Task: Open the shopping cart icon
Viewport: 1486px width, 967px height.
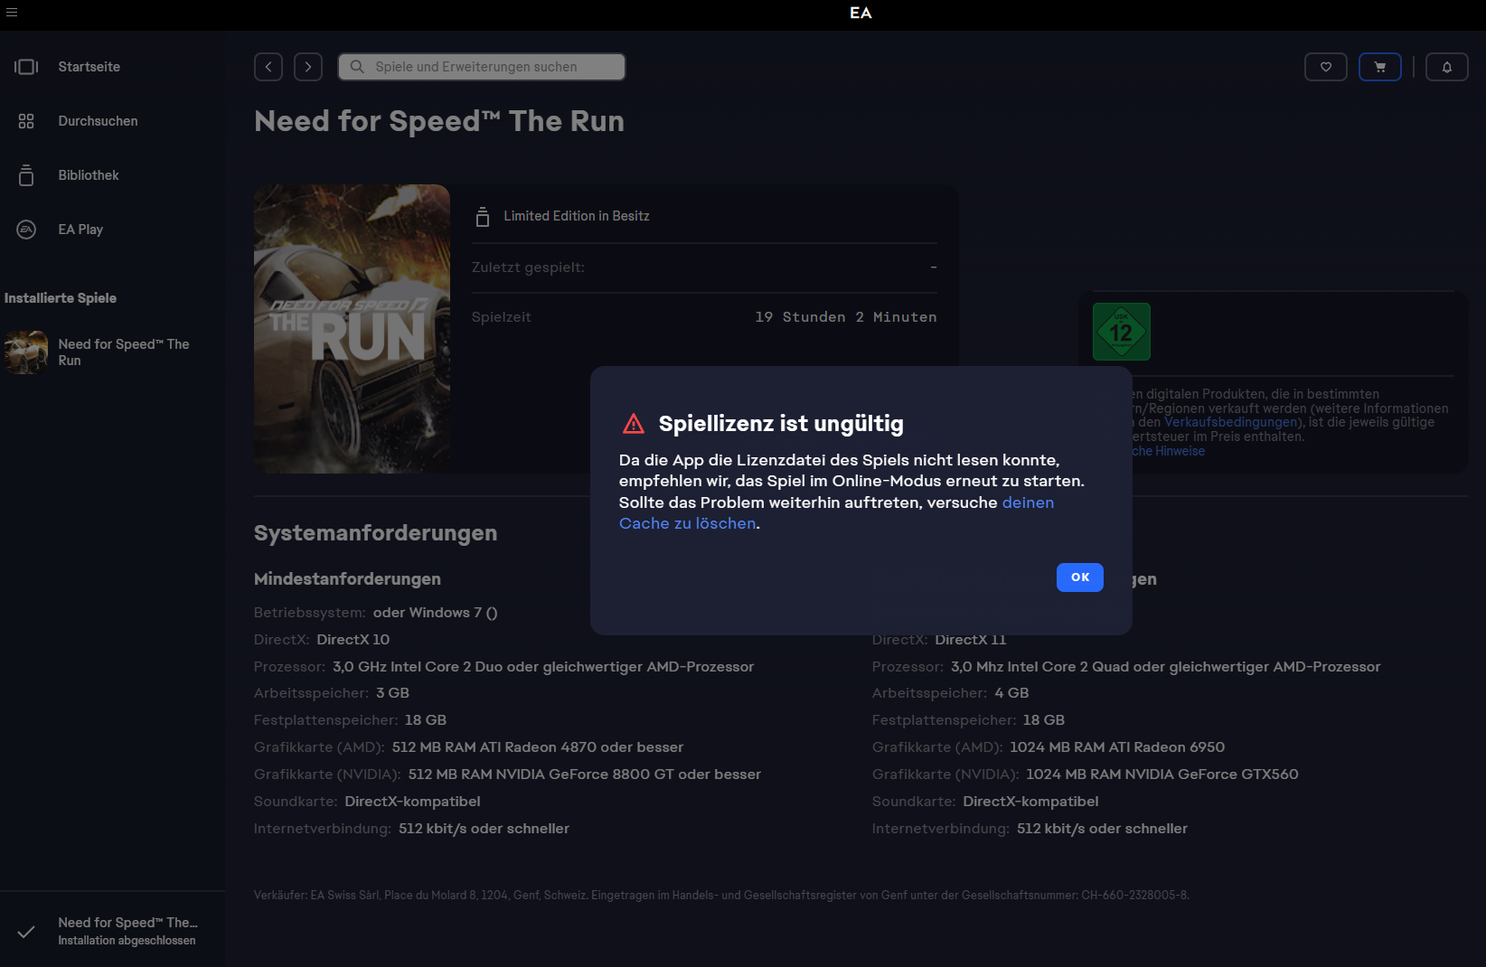Action: click(x=1380, y=67)
